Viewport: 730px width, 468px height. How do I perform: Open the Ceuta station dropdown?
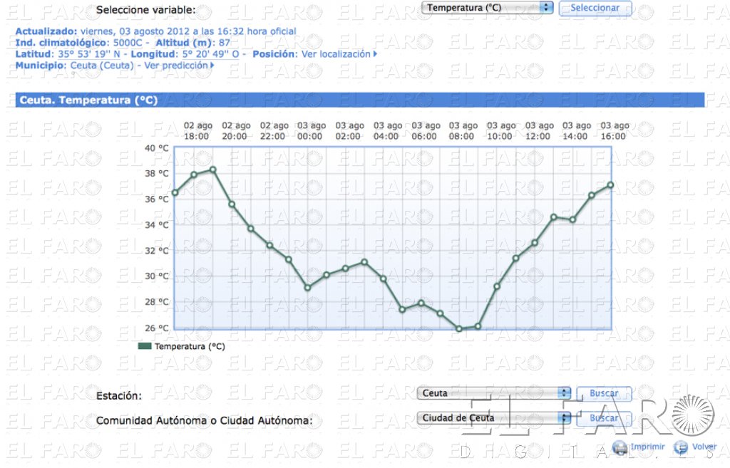click(494, 393)
